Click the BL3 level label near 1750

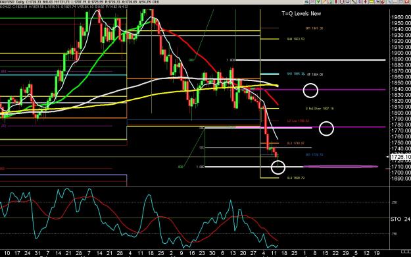[x=296, y=143]
